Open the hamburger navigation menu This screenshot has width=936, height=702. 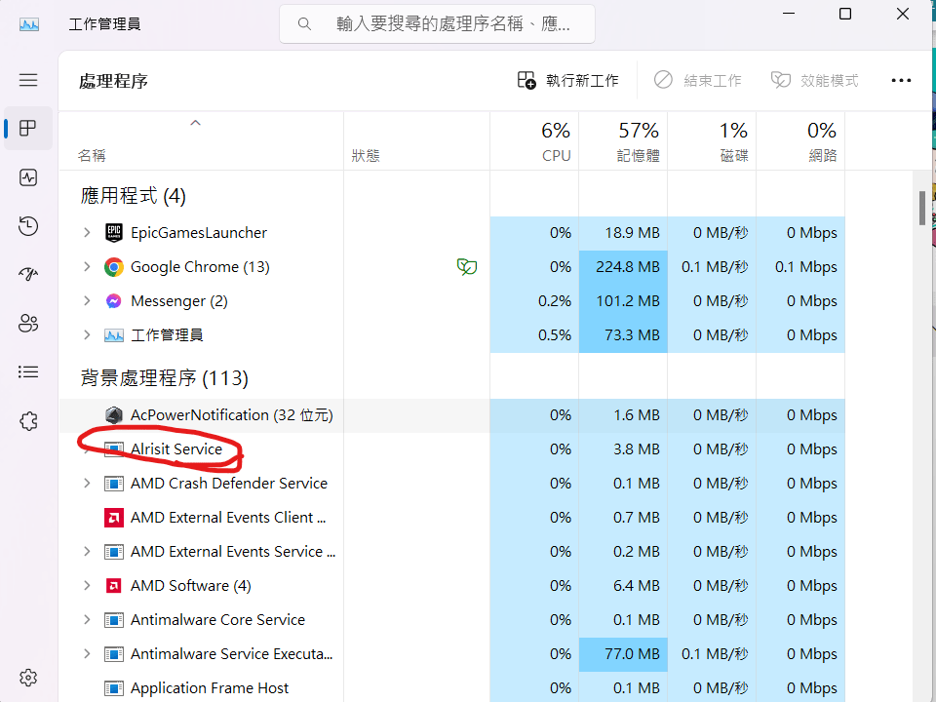[x=28, y=80]
